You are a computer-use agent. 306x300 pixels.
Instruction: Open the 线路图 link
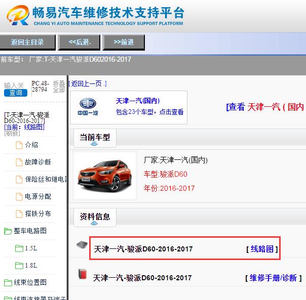tap(262, 249)
